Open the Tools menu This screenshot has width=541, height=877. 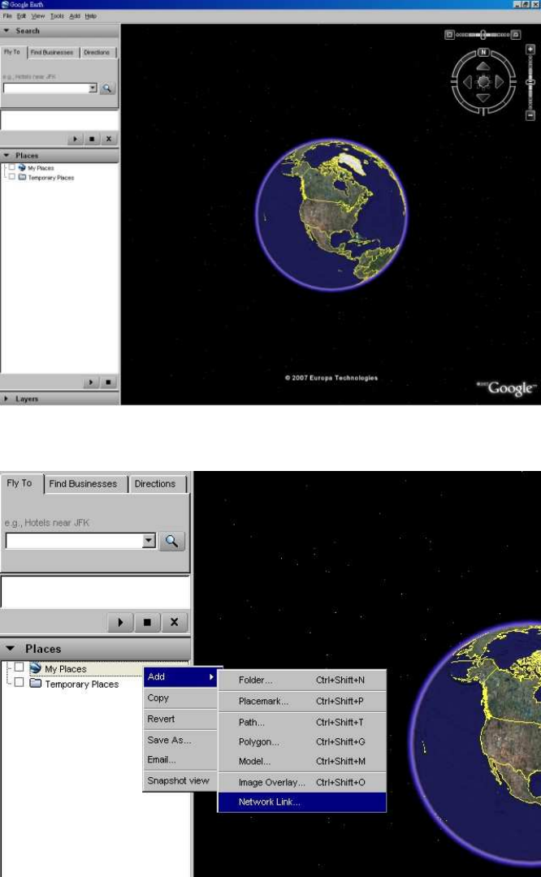pyautogui.click(x=57, y=16)
